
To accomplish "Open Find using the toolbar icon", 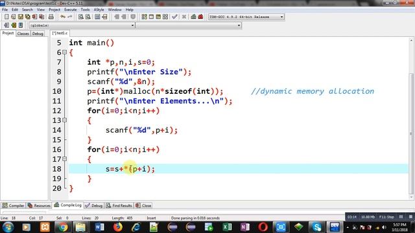I will [x=81, y=17].
